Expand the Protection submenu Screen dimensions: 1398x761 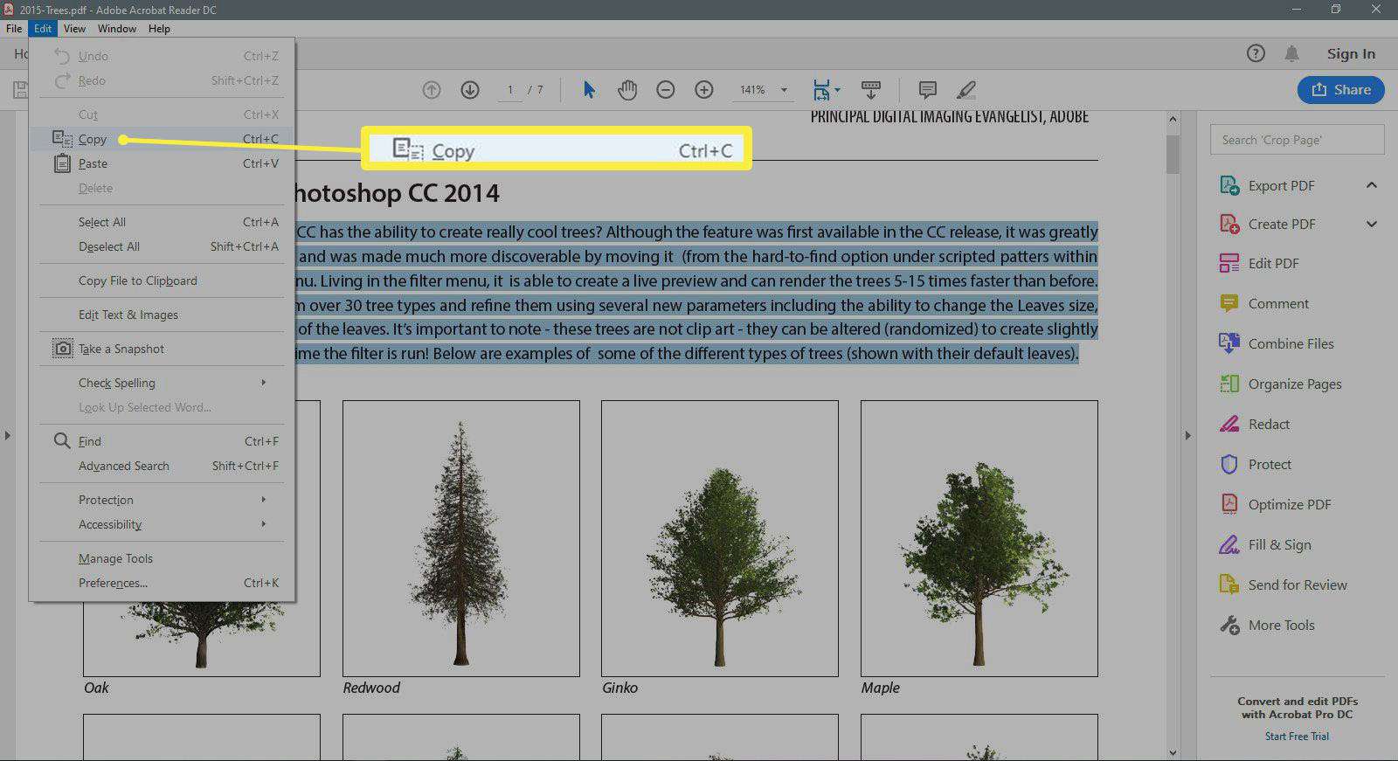coord(263,500)
